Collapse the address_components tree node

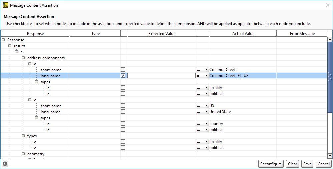23,58
